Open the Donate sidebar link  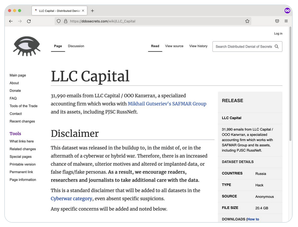(x=15, y=91)
